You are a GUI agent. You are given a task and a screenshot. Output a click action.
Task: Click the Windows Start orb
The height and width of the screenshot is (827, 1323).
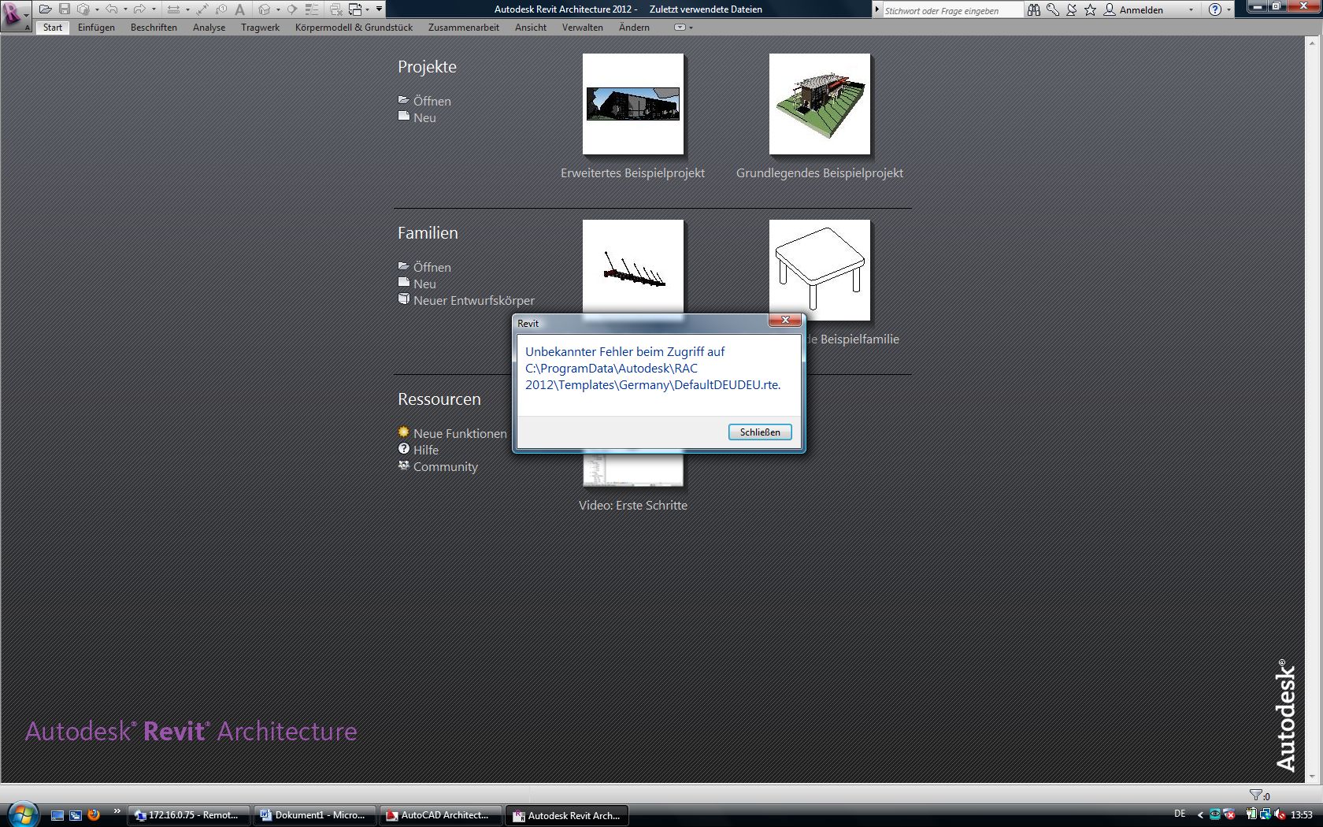(22, 813)
